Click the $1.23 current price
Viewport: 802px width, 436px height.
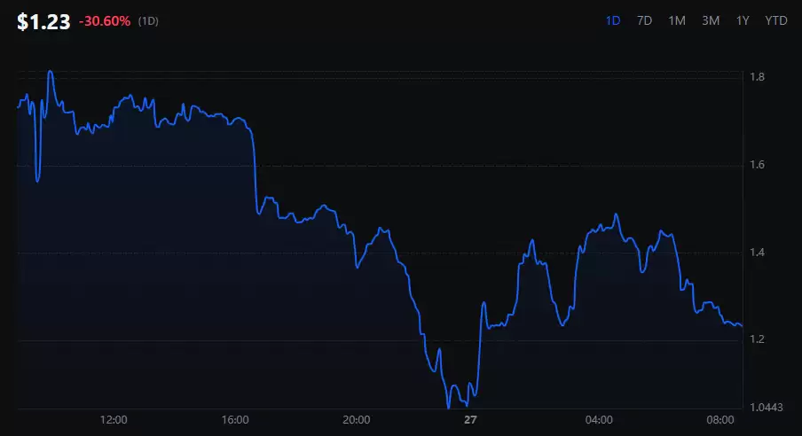(43, 22)
